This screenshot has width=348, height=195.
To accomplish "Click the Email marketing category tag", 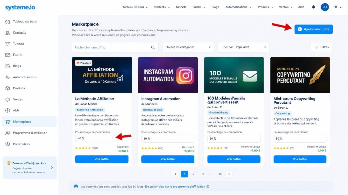I will tap(219, 112).
